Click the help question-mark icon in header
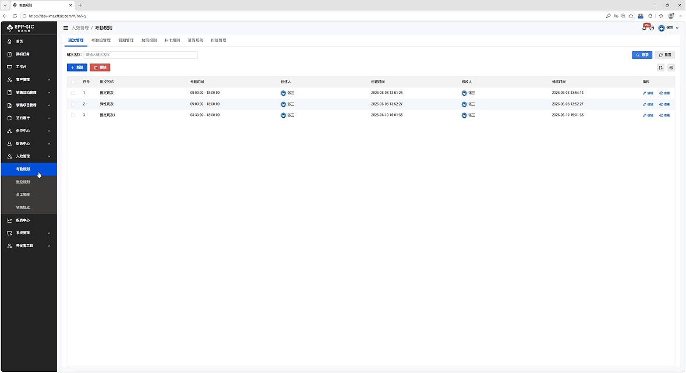686x373 pixels. click(652, 28)
